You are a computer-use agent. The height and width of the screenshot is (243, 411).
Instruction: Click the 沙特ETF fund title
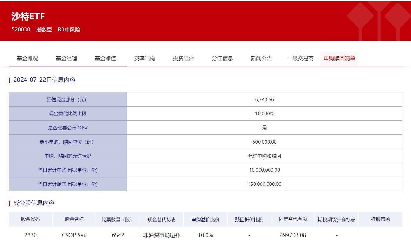click(28, 16)
